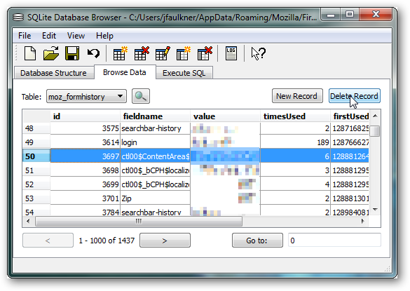Click the Delete Record button
This screenshot has width=410, height=291.
click(x=355, y=96)
